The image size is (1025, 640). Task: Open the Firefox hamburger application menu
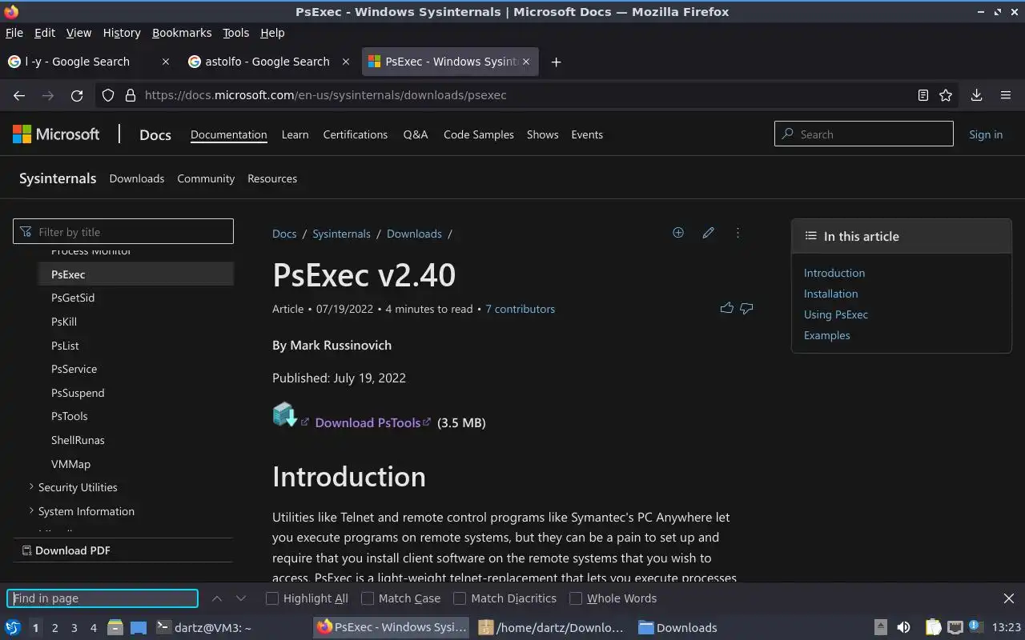[x=1006, y=95]
